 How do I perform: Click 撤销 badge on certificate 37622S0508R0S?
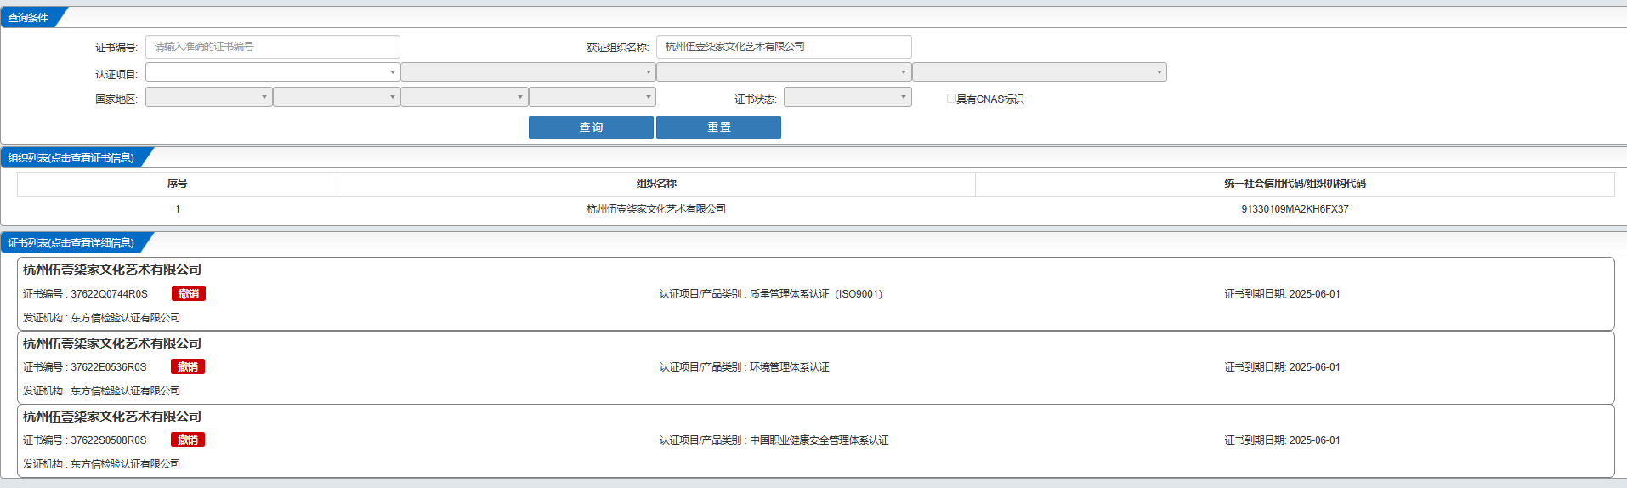coord(188,440)
